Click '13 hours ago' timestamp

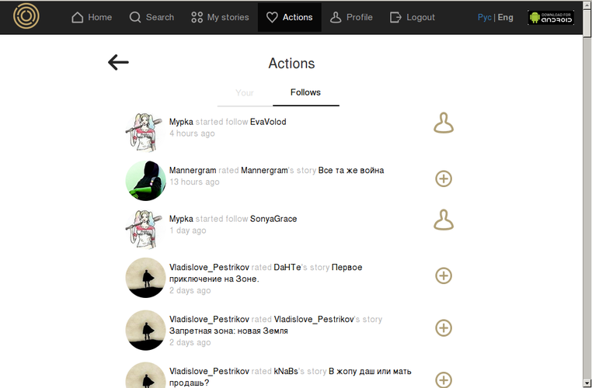point(194,182)
